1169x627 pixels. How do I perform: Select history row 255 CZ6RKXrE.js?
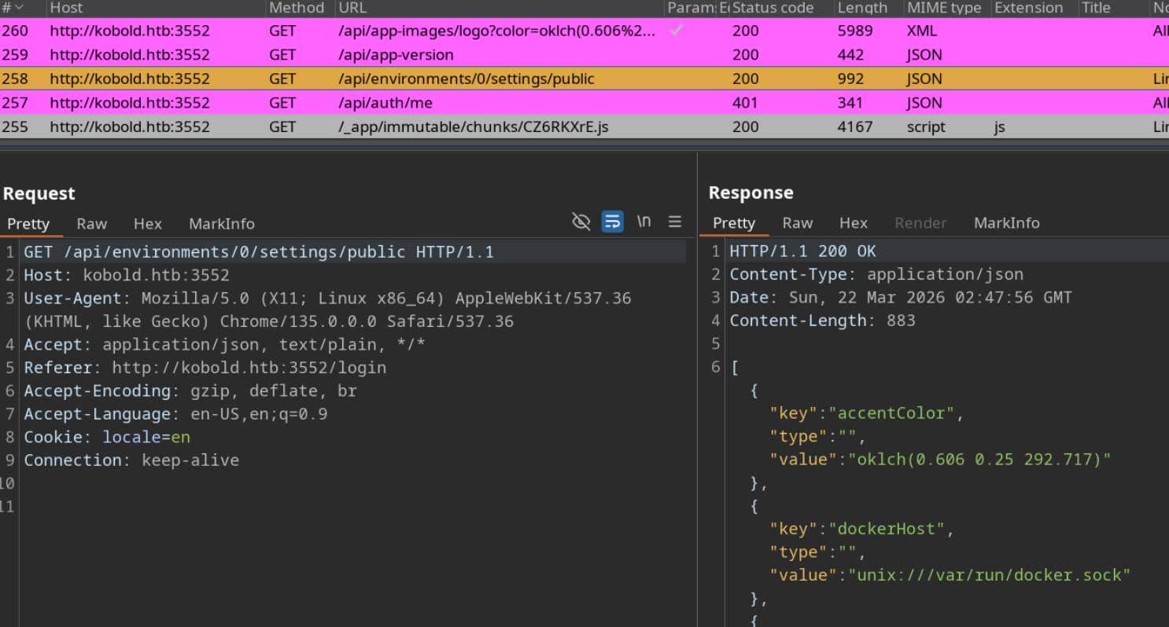tap(584, 126)
